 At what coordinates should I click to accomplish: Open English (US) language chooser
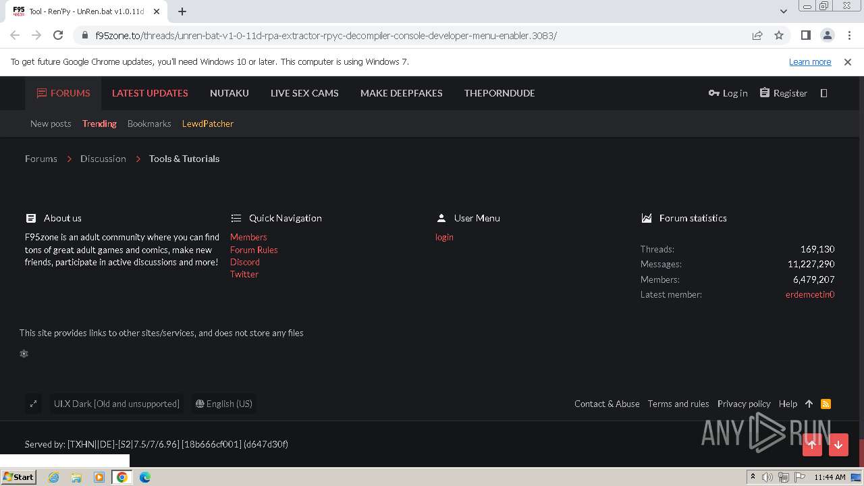click(223, 404)
